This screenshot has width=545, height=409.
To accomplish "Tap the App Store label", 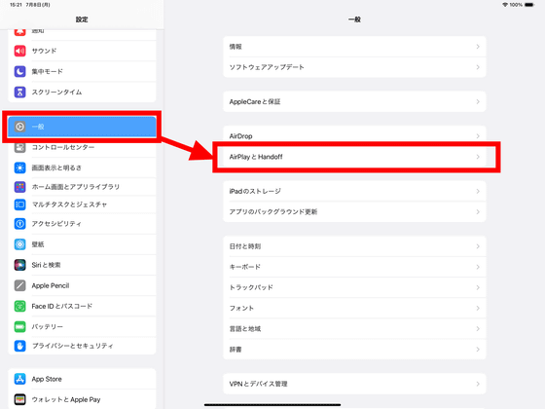I will (x=47, y=379).
